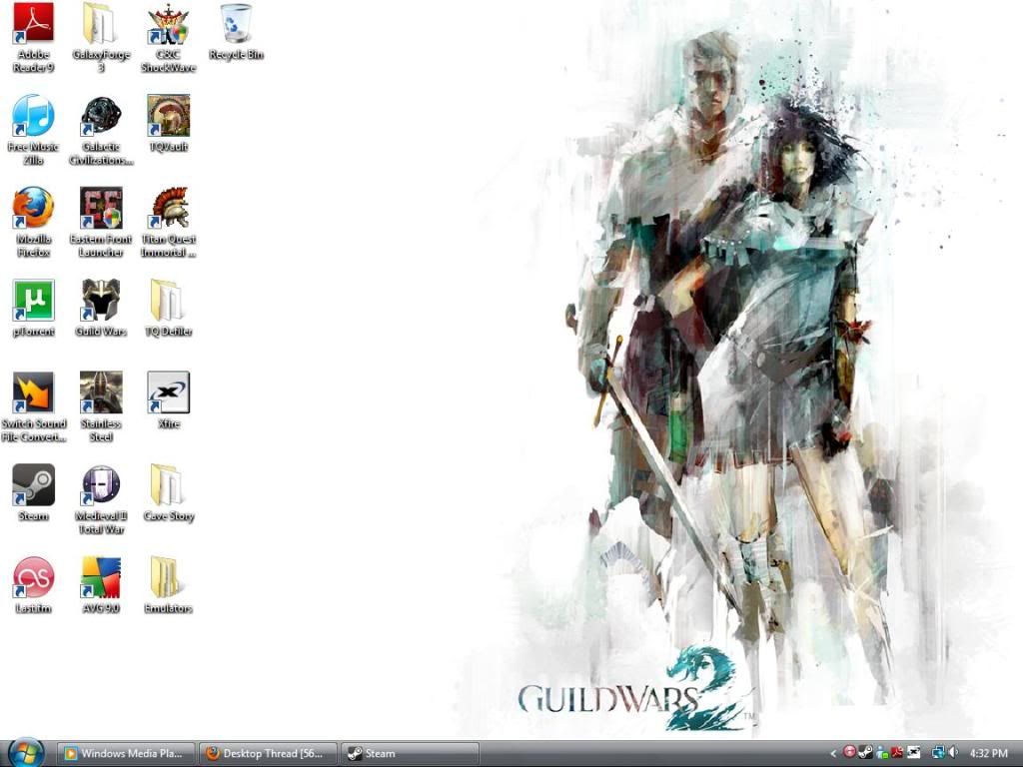
Task: Show hidden system tray icons
Action: coord(832,753)
